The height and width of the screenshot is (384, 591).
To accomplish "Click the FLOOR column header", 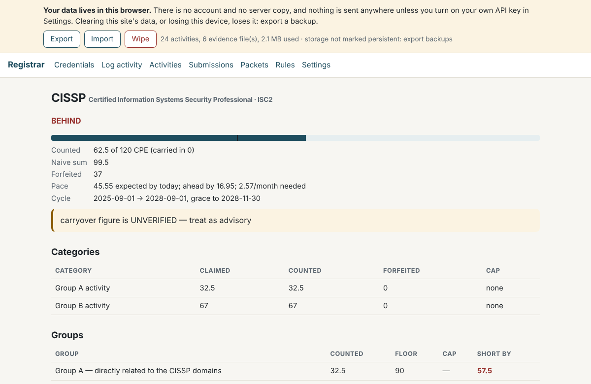I will pos(406,353).
